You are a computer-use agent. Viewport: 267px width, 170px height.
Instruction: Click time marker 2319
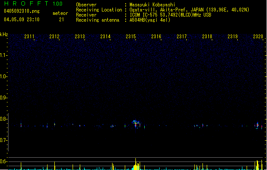[233, 37]
